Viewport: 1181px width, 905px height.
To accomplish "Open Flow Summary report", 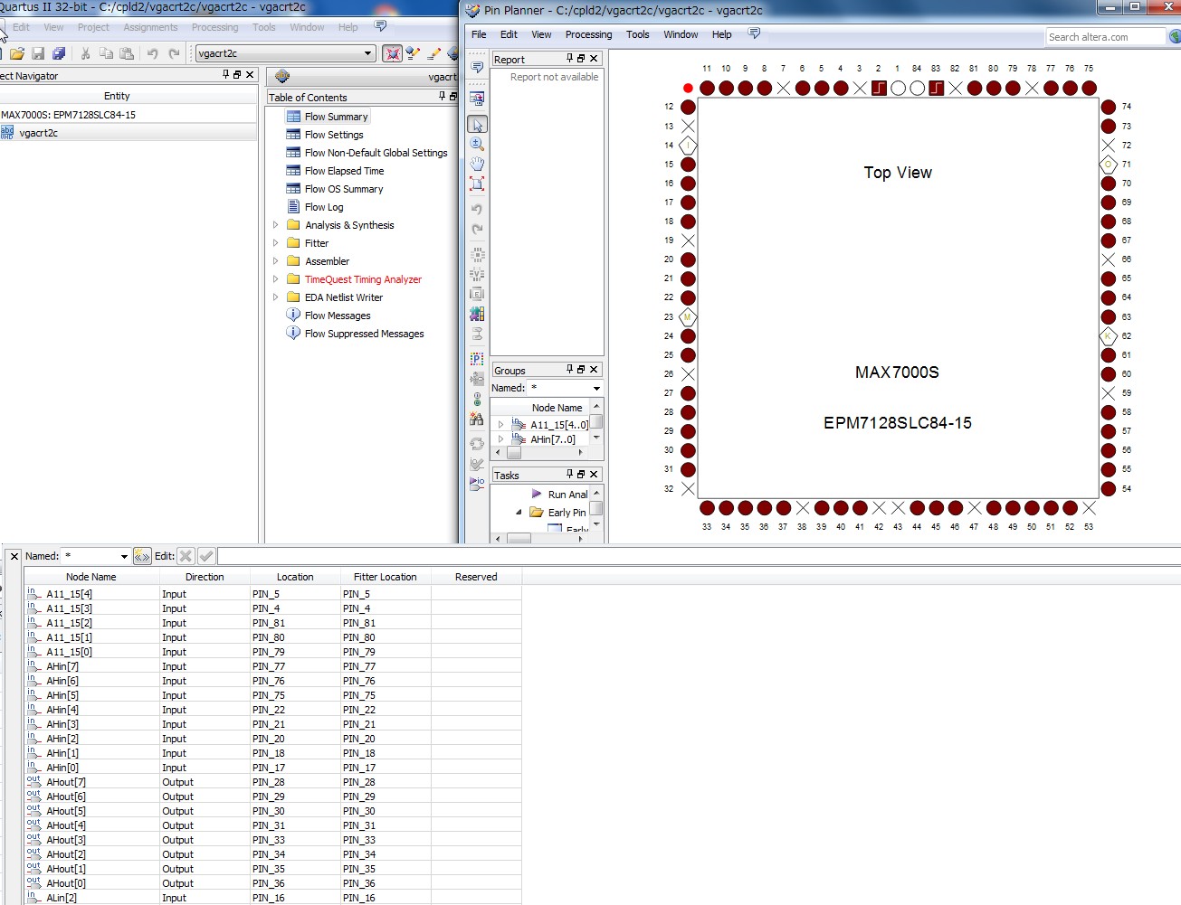I will [336, 117].
